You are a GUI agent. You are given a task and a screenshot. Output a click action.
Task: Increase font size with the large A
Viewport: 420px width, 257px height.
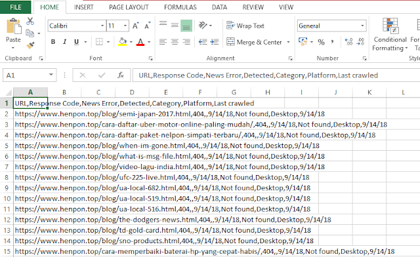(136, 26)
